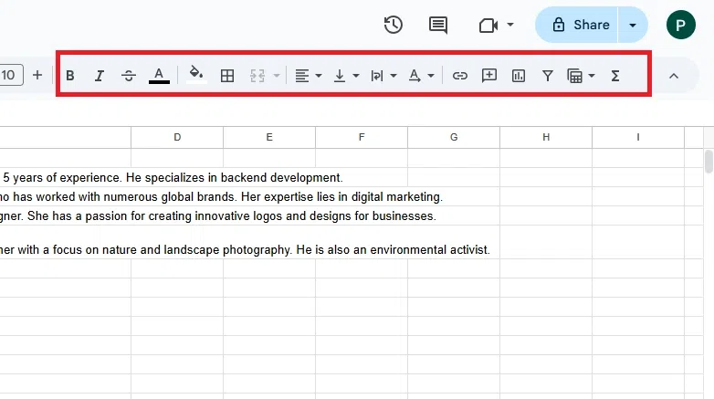Open the borders tool
The width and height of the screenshot is (714, 399).
[x=228, y=76]
